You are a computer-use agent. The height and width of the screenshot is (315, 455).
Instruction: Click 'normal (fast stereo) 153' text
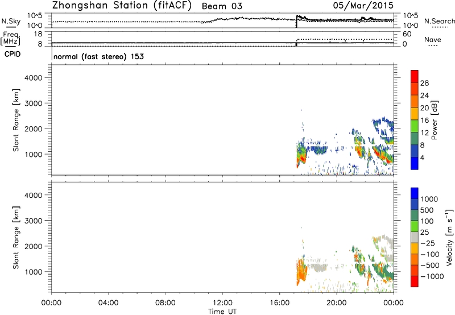click(98, 57)
